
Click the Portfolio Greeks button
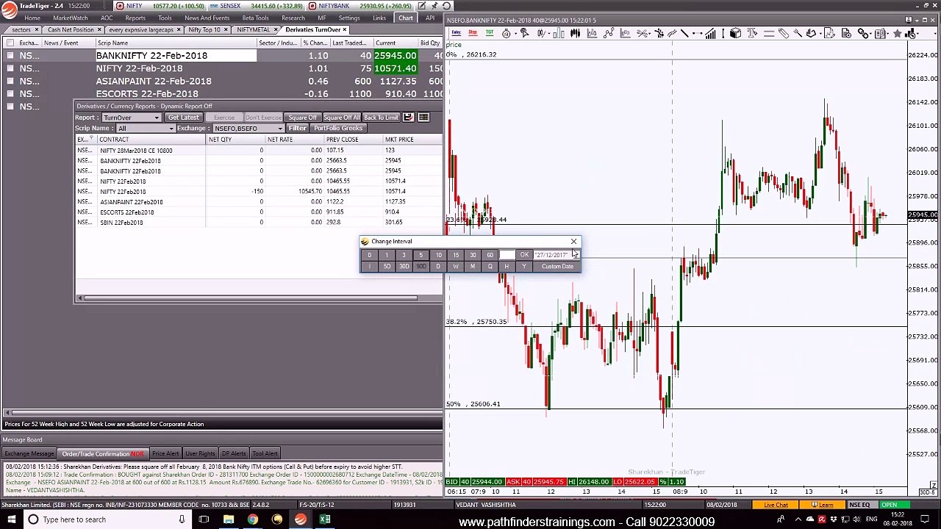click(338, 129)
